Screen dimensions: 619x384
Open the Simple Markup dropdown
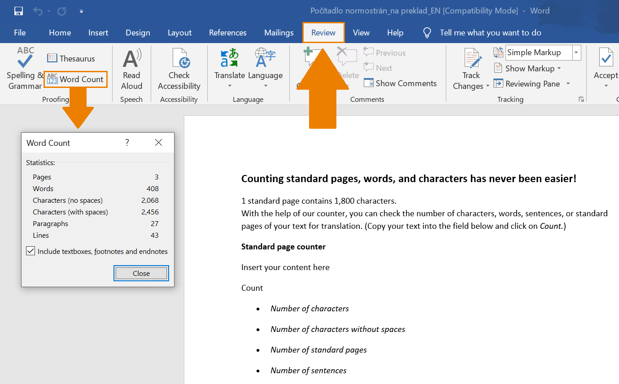[x=575, y=52]
